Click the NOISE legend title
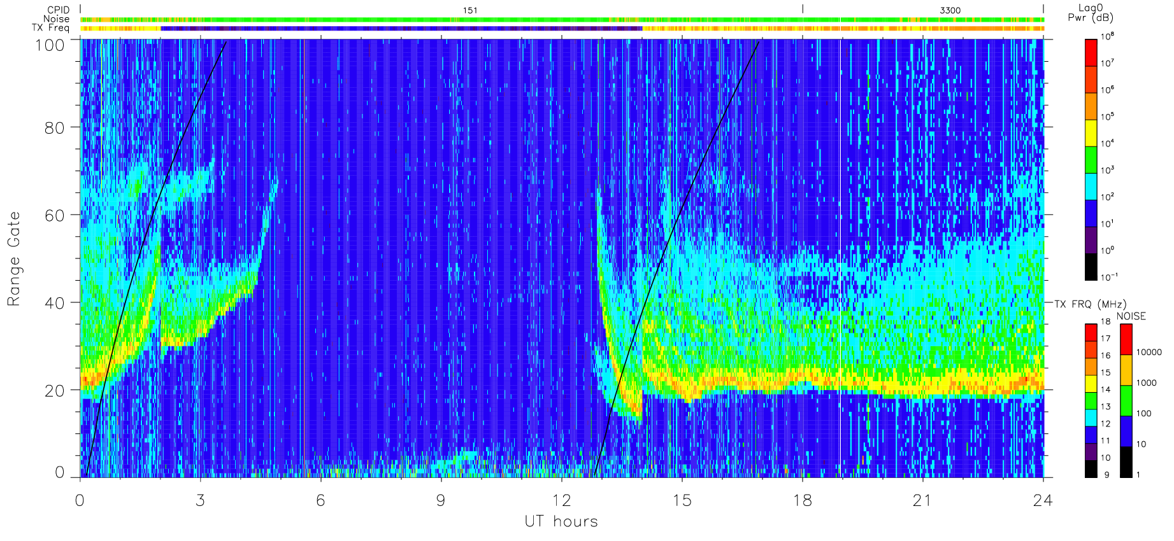 pos(1131,316)
